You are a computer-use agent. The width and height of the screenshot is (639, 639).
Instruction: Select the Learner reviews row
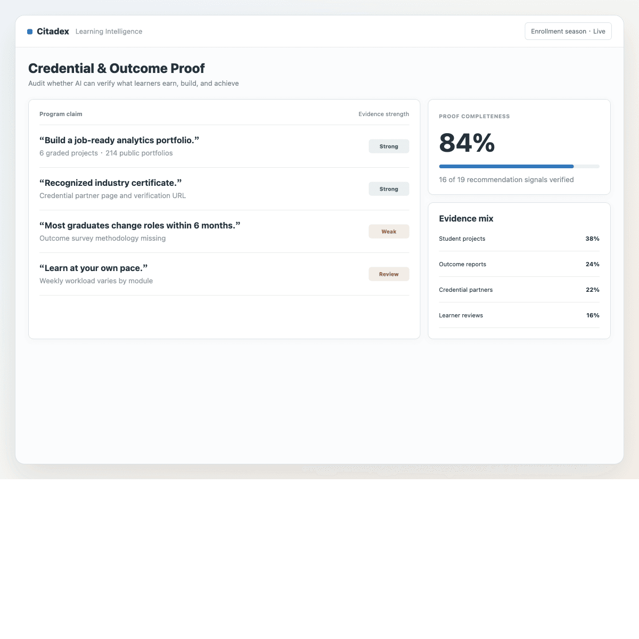(x=519, y=315)
